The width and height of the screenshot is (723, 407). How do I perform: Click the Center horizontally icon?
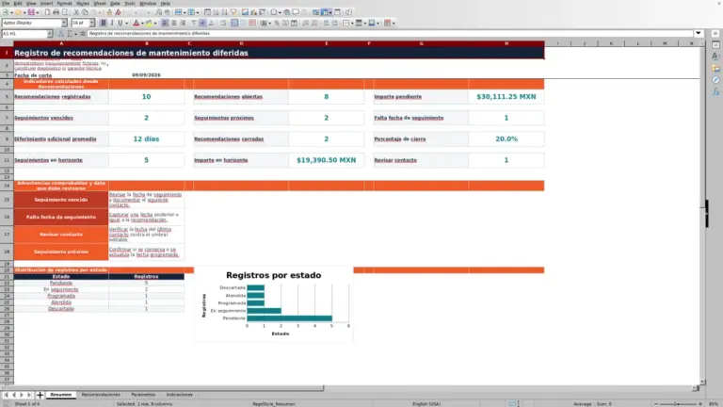click(x=174, y=23)
